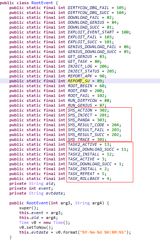Click the GET_TASK identifier
This screenshot has width=160, height=242.
click(x=78, y=62)
